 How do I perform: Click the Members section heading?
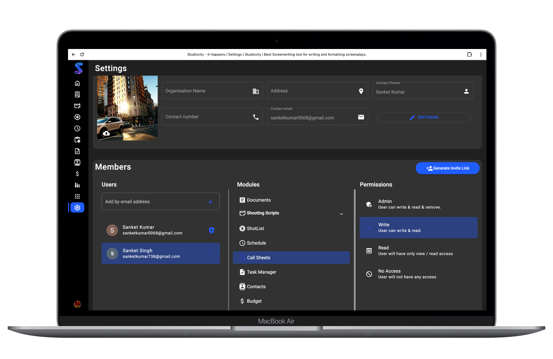click(113, 167)
